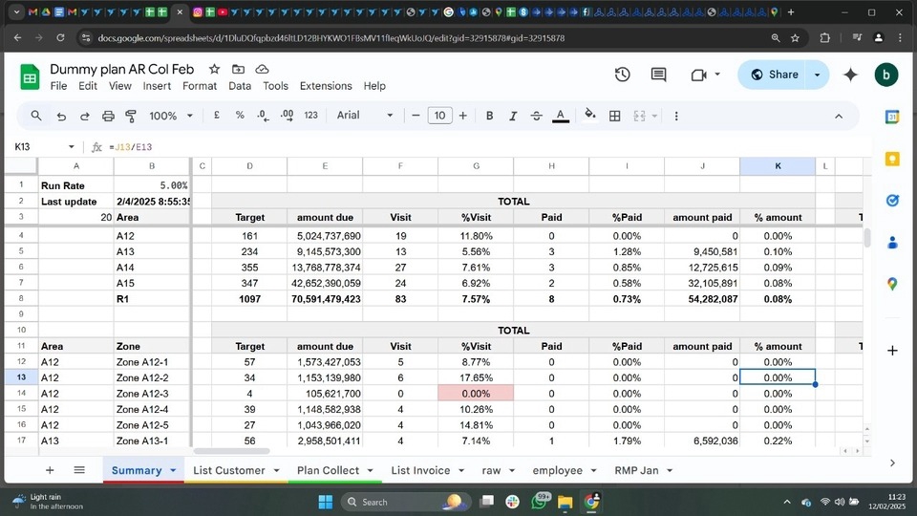Click the Share button
917x516 pixels.
[774, 75]
